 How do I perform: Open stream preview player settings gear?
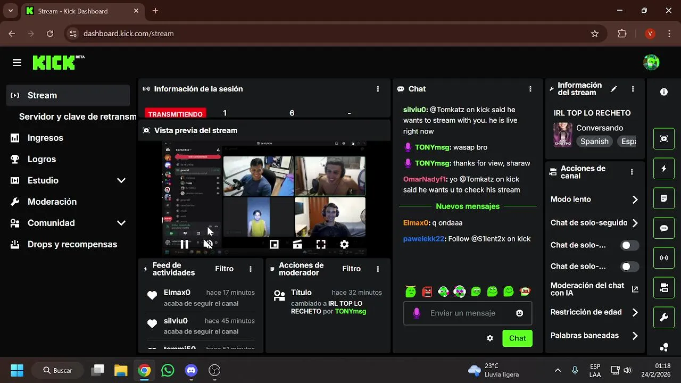[x=344, y=244]
